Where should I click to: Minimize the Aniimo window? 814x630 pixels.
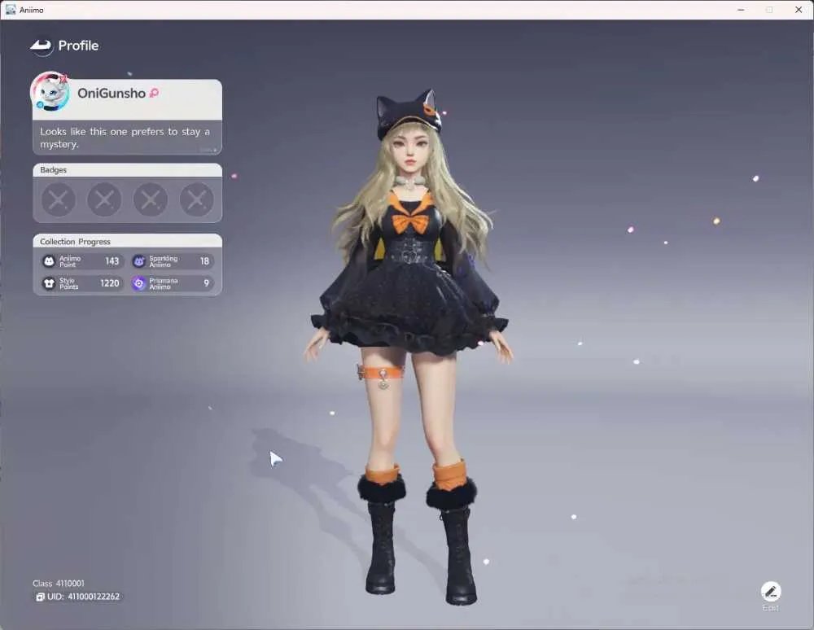[741, 10]
